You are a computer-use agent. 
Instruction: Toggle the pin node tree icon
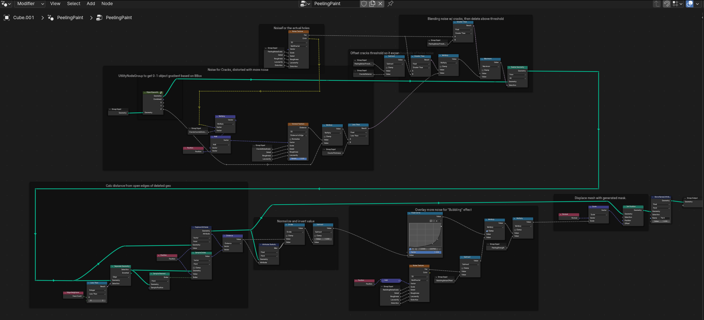click(390, 4)
